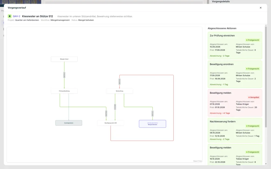Click 'Abweichung: -1 Tag' in 'Beseitigung anordnen'
This screenshot has height=169, width=271.
219,84
